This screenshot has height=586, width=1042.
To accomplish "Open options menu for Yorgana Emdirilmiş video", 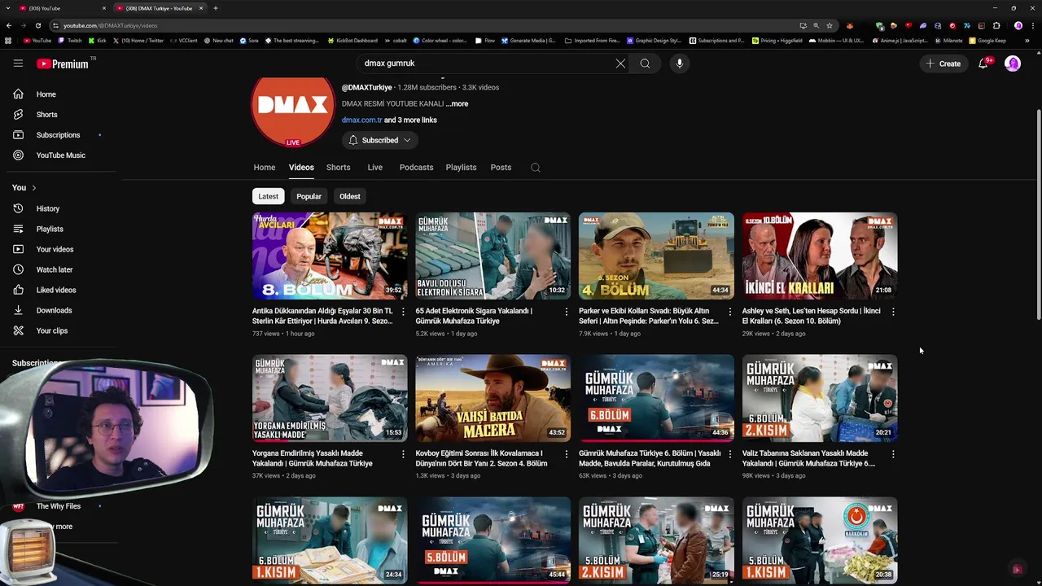I will coord(403,454).
